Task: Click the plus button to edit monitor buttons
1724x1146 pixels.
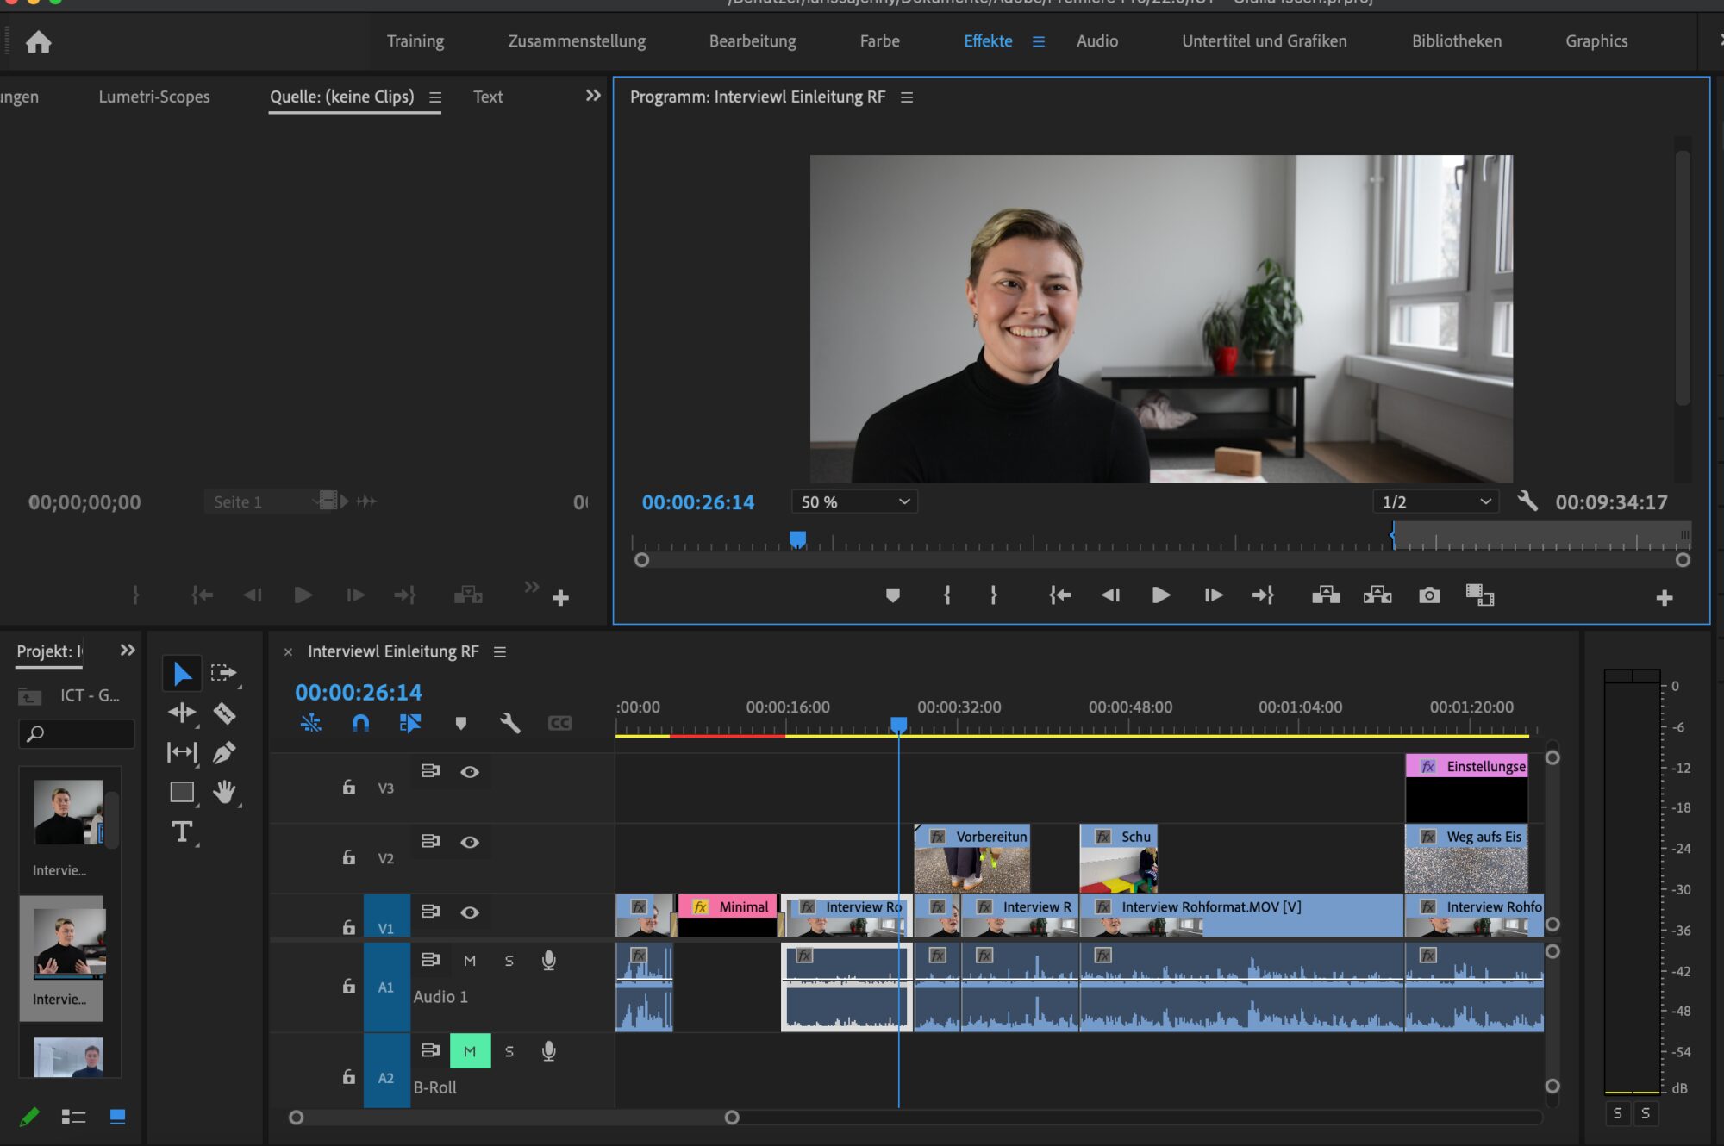Action: 1664,595
